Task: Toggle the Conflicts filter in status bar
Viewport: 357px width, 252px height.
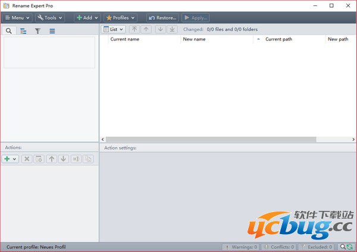Action: 278,247
